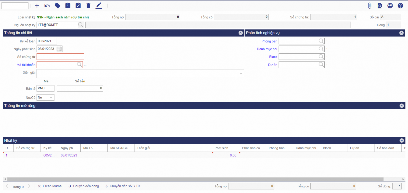
Task: Search Phòng ban with magnifier icon
Action: coord(321,41)
